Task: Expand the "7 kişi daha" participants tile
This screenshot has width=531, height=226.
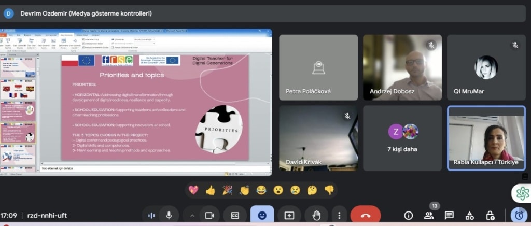Action: pos(402,138)
